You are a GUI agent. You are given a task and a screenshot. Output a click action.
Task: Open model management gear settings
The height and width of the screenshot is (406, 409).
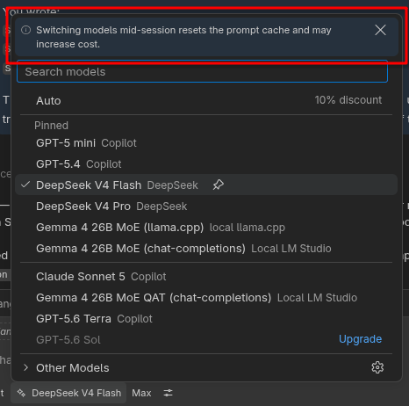377,367
